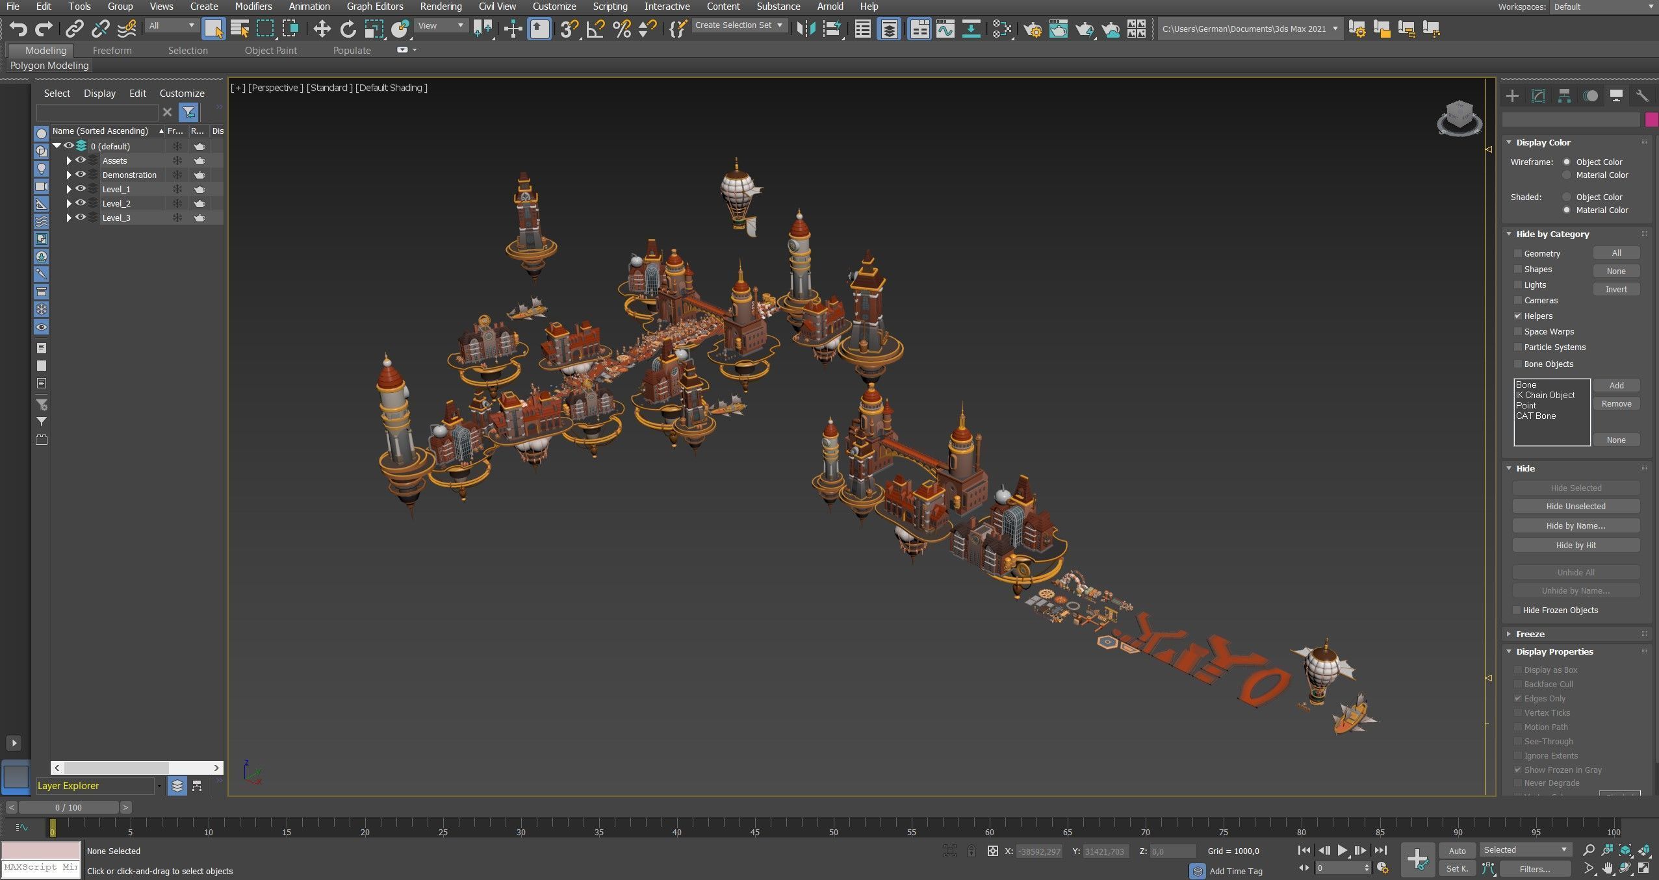Image resolution: width=1659 pixels, height=880 pixels.
Task: Open the Rendering menu
Action: pyautogui.click(x=441, y=6)
